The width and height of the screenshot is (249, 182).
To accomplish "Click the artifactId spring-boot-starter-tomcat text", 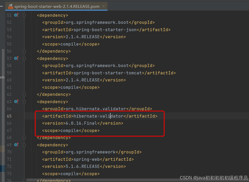I will pyautogui.click(x=108, y=73).
